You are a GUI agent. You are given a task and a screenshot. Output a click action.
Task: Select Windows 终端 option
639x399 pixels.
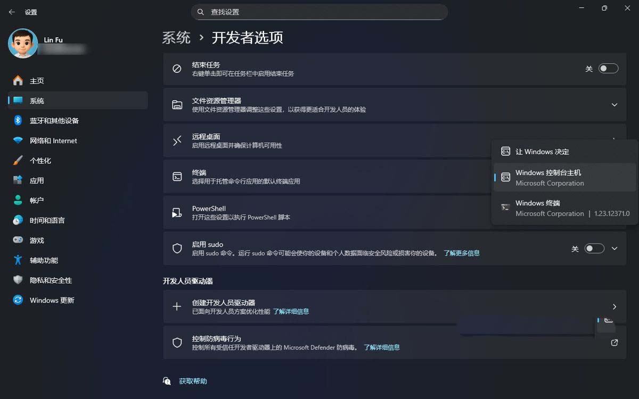pyautogui.click(x=564, y=208)
